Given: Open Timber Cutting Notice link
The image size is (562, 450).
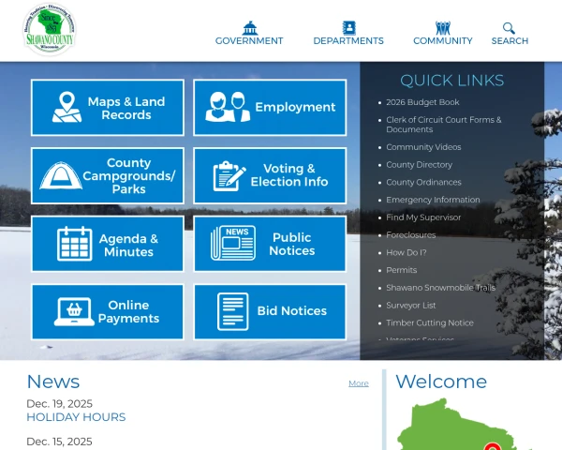Looking at the screenshot, I should click(430, 322).
